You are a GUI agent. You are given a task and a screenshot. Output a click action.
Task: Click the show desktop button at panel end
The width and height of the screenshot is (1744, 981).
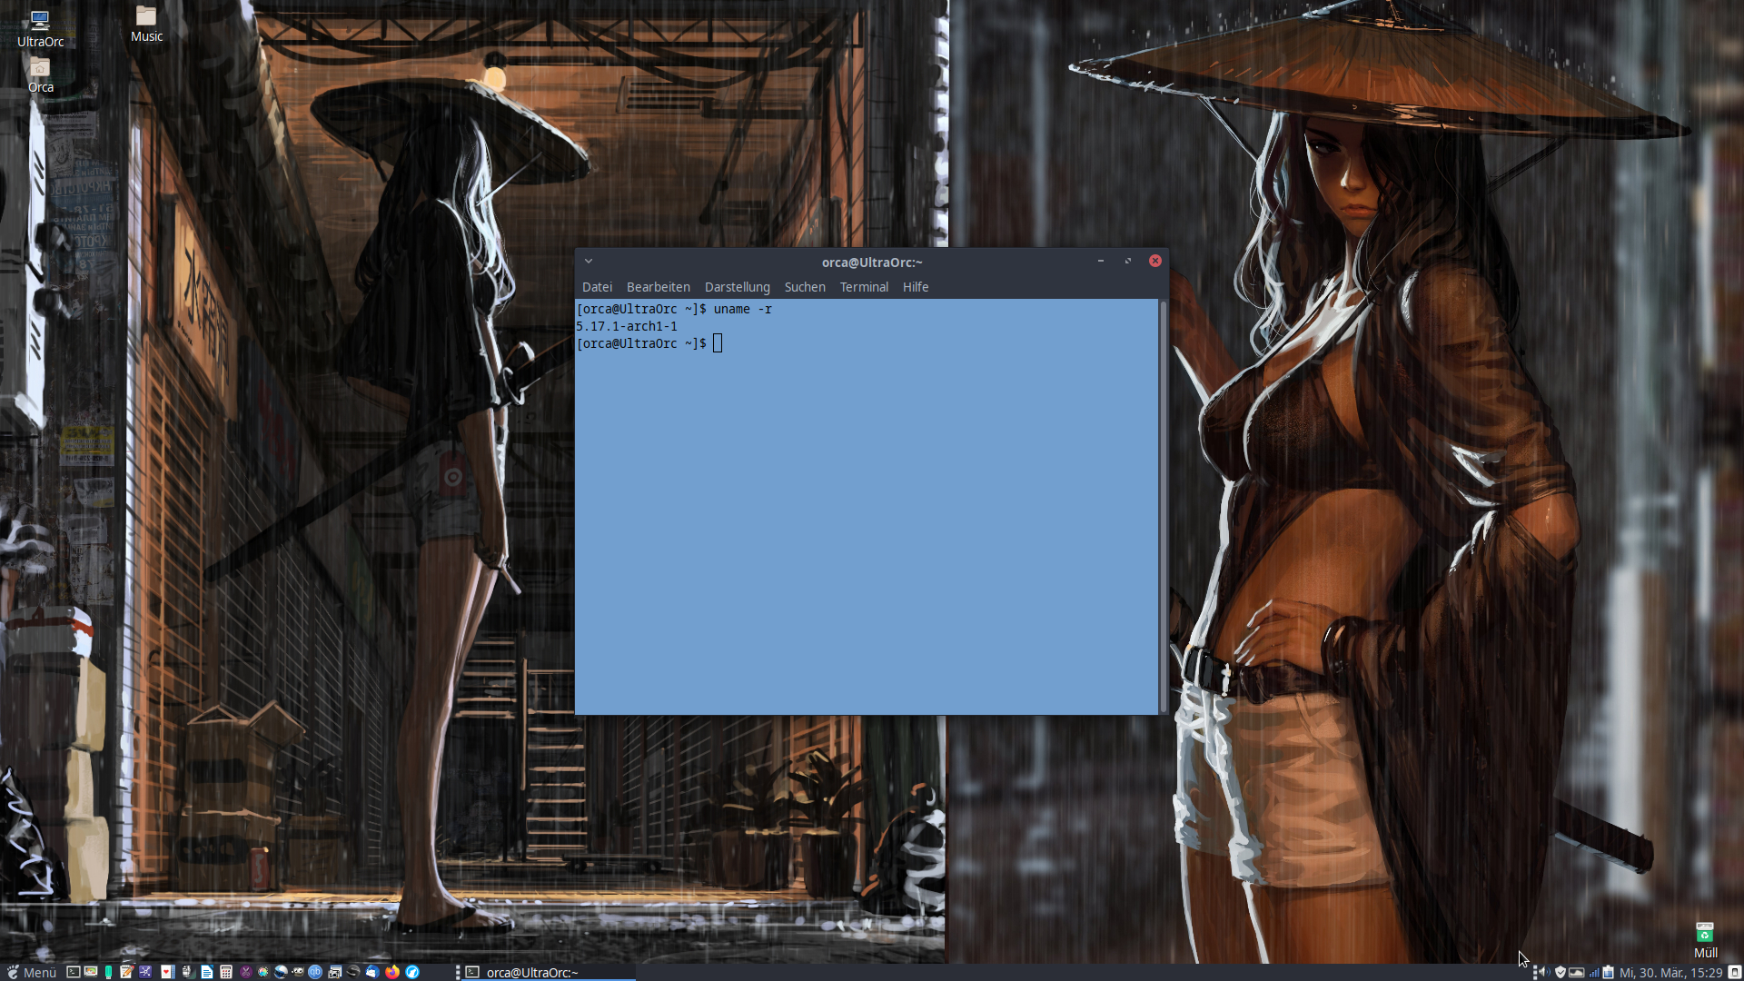point(1734,972)
